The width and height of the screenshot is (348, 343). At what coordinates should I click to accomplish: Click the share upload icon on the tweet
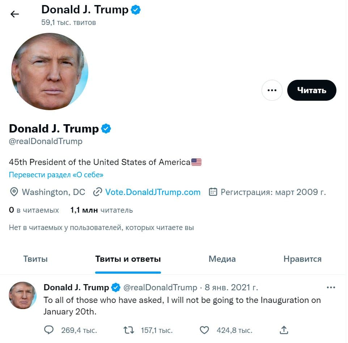[284, 330]
